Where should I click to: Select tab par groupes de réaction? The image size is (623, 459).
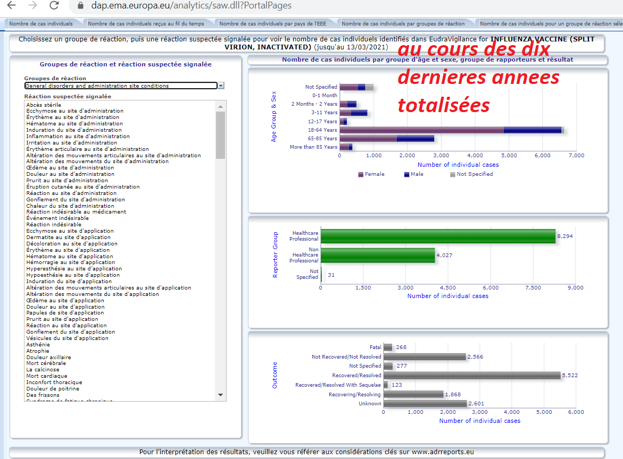pos(403,23)
